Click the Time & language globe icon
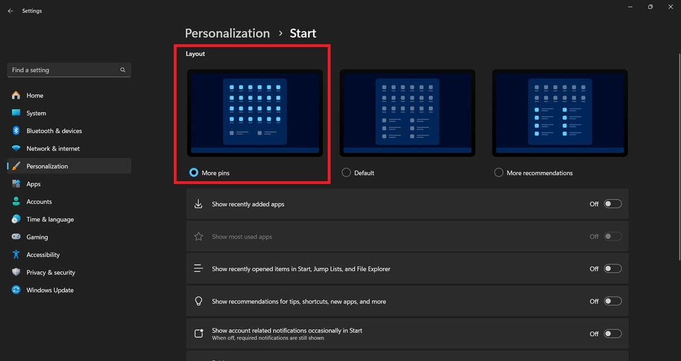The image size is (681, 361). point(16,219)
